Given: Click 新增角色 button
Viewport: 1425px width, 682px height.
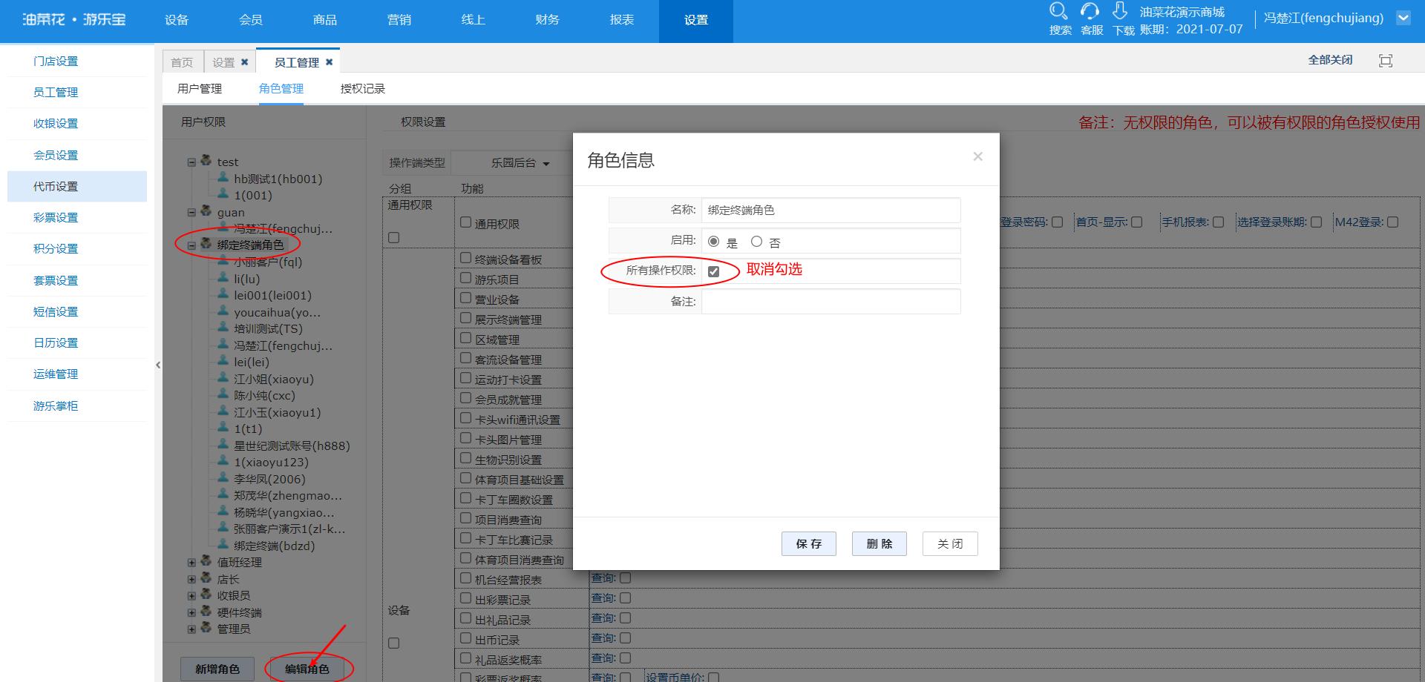Looking at the screenshot, I should pyautogui.click(x=217, y=669).
